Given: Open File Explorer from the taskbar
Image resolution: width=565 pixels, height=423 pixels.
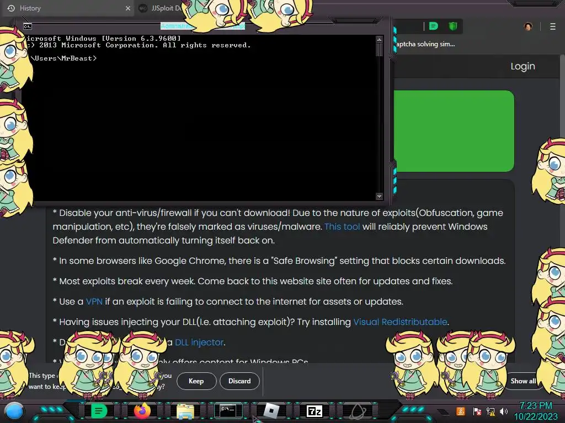Looking at the screenshot, I should tap(185, 411).
